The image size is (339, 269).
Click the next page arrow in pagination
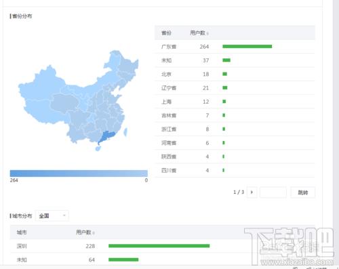(x=252, y=192)
